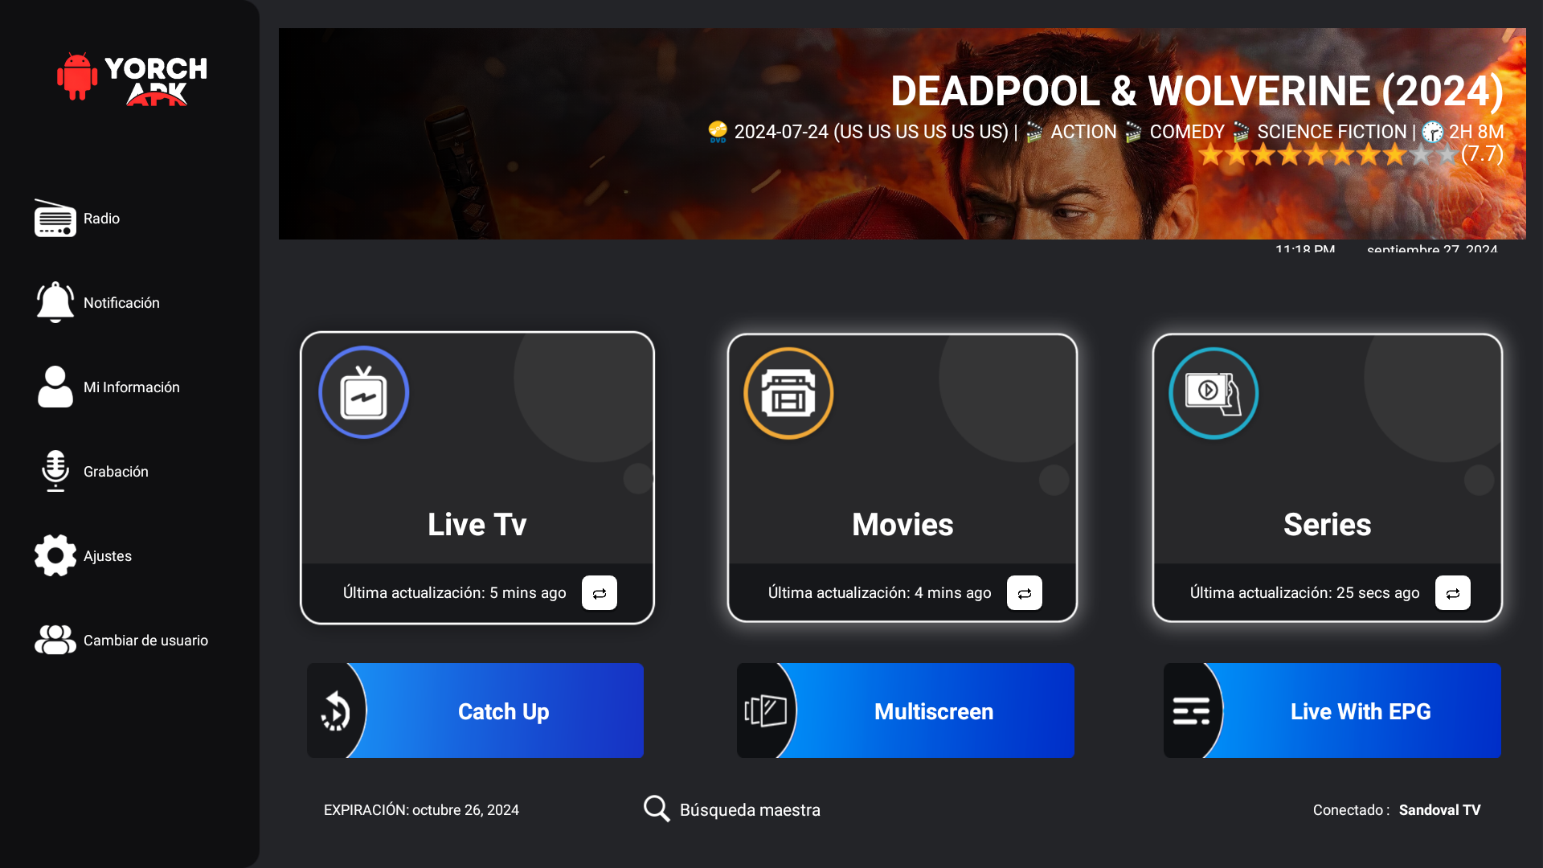The width and height of the screenshot is (1543, 868).
Task: Click the Deadpool & Wolverine banner
Action: [902, 134]
